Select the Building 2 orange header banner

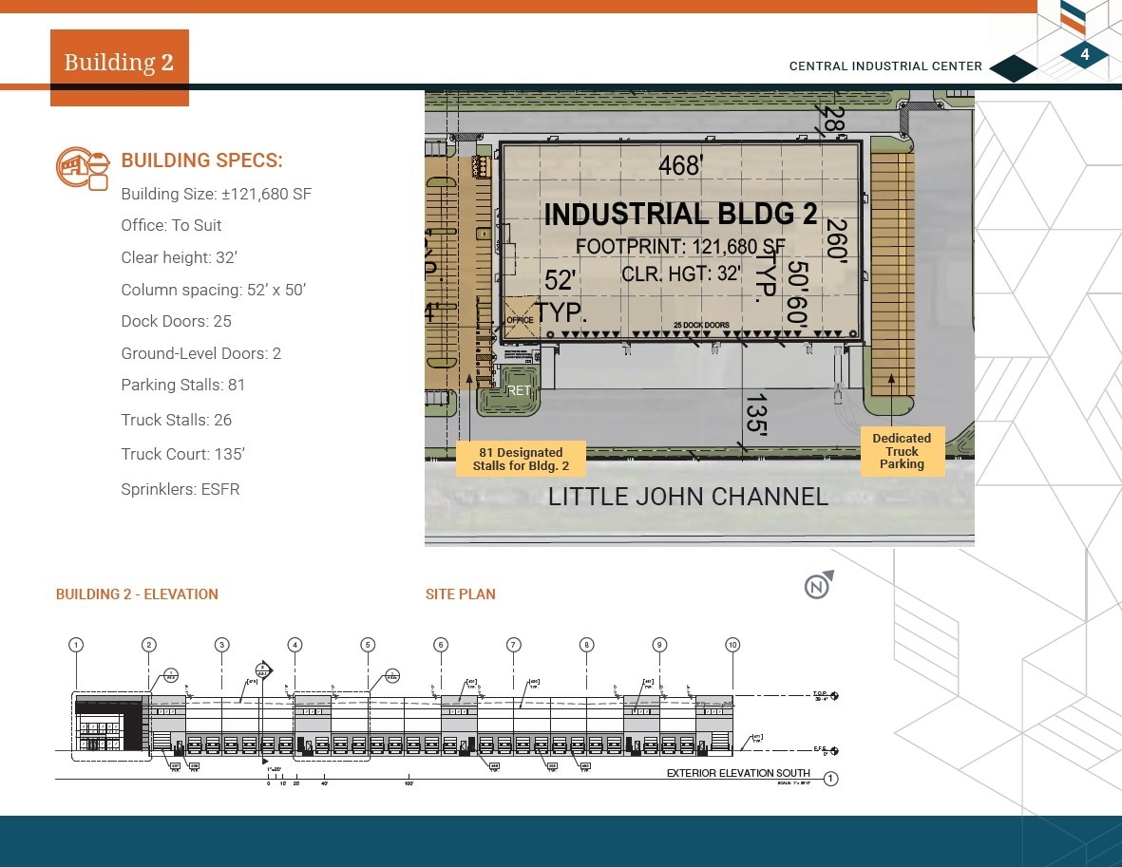119,63
